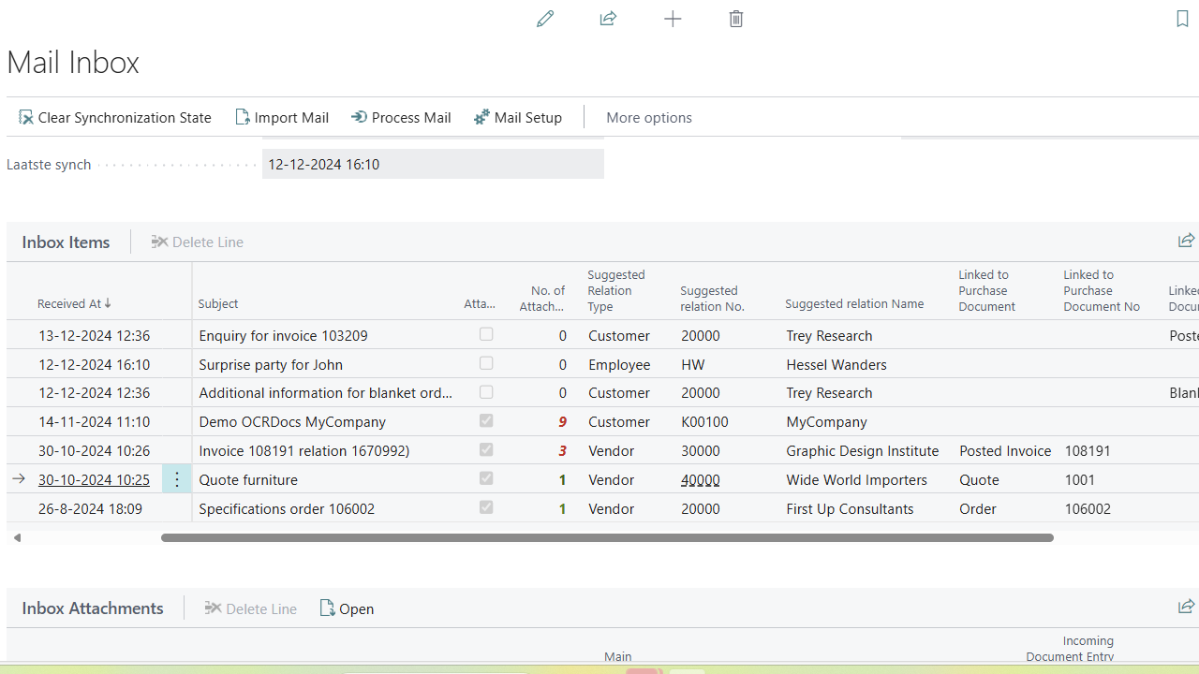Screen dimensions: 1199x674
Task: Open the share icon at top
Action: coord(608,19)
